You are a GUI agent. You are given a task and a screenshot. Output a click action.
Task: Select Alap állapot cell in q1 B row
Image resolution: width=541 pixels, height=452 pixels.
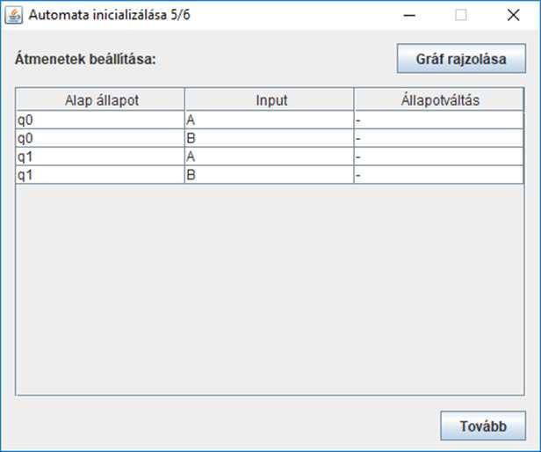tap(100, 175)
